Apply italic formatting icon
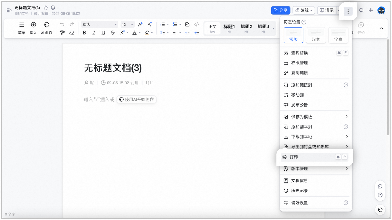This screenshot has width=392, height=220. pos(94,33)
